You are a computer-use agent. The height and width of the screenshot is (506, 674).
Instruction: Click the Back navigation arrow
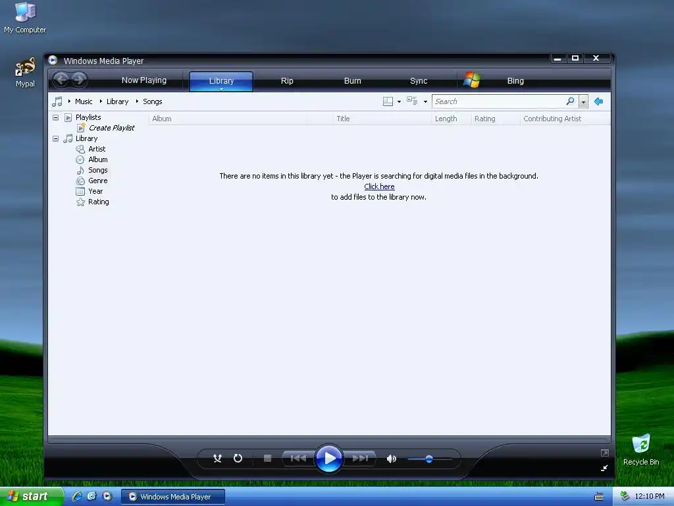point(61,80)
